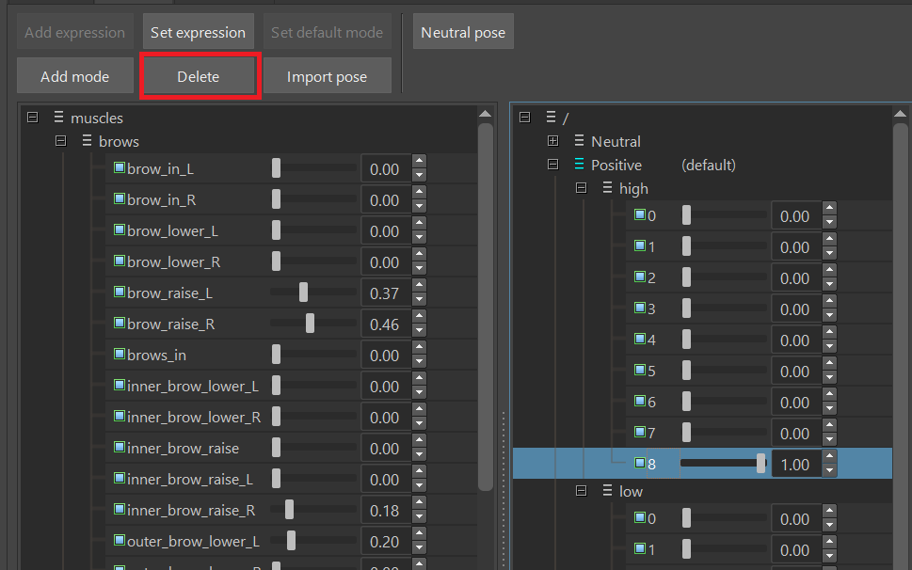Click the brow_raise_L slider handle
This screenshot has width=912, height=570.
coord(303,293)
